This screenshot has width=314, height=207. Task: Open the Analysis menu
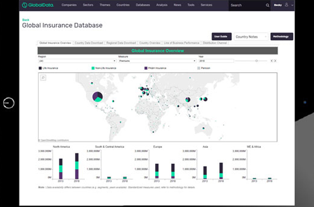[162, 5]
